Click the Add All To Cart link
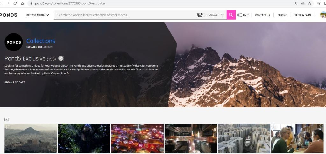The width and height of the screenshot is (326, 154). click(x=15, y=82)
